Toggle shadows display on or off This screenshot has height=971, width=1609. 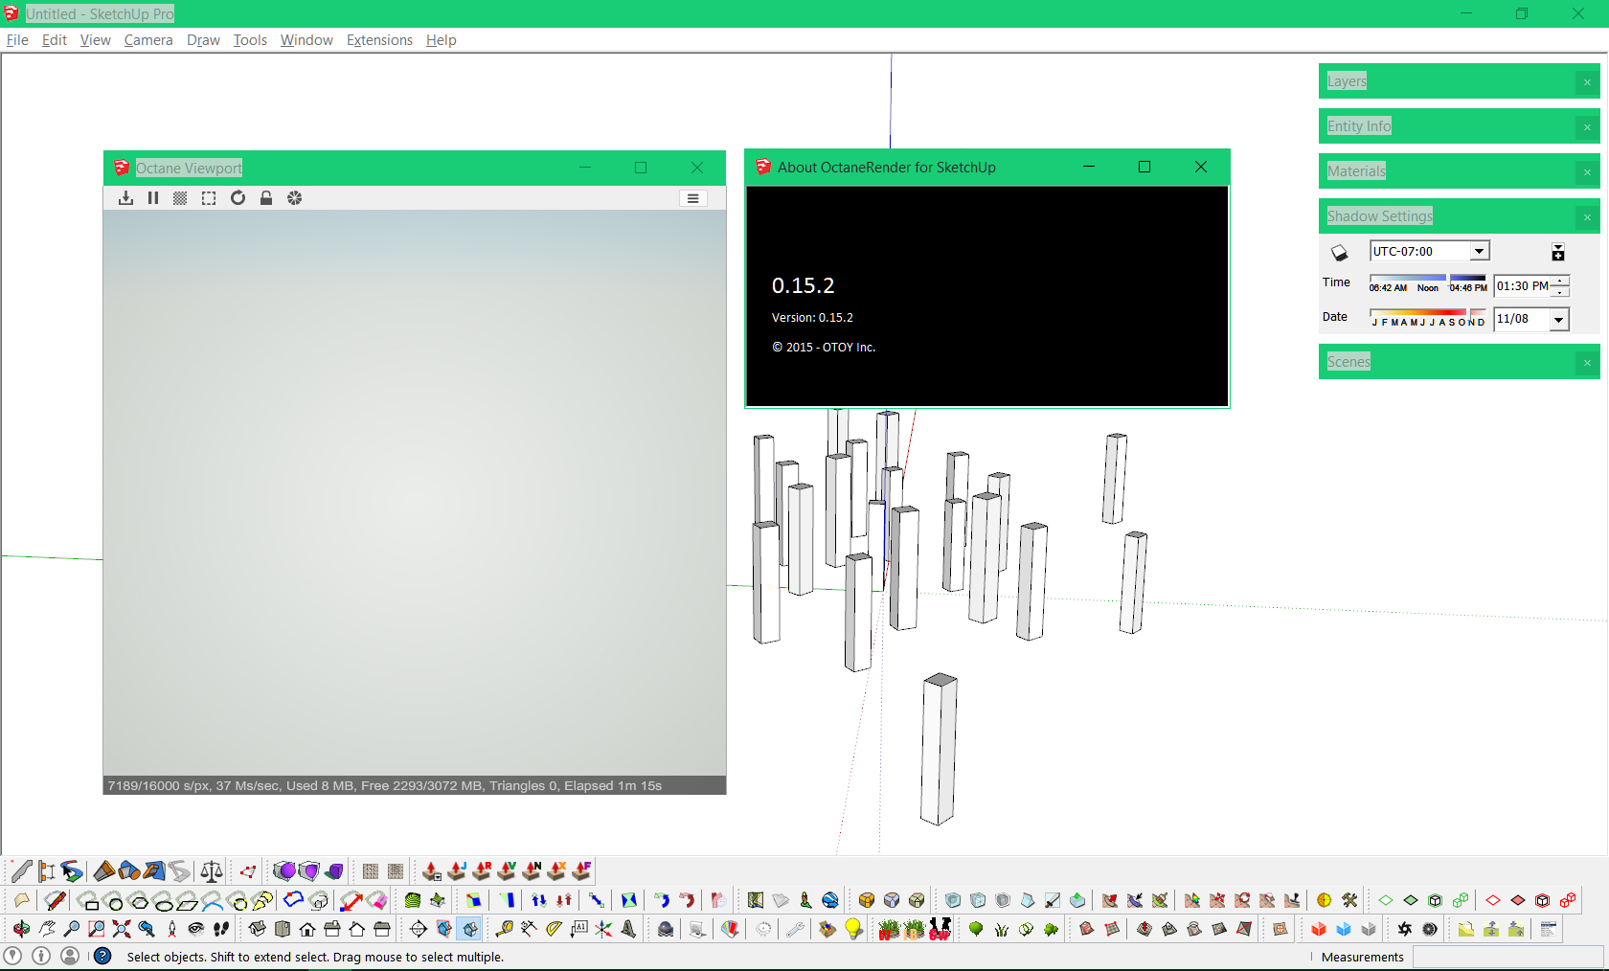click(x=1340, y=253)
